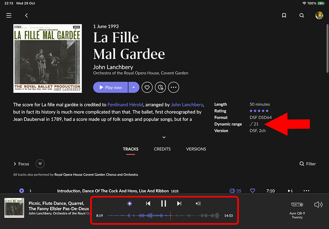This screenshot has width=329, height=229.
Task: Go back using the back arrow
Action: pos(27,15)
